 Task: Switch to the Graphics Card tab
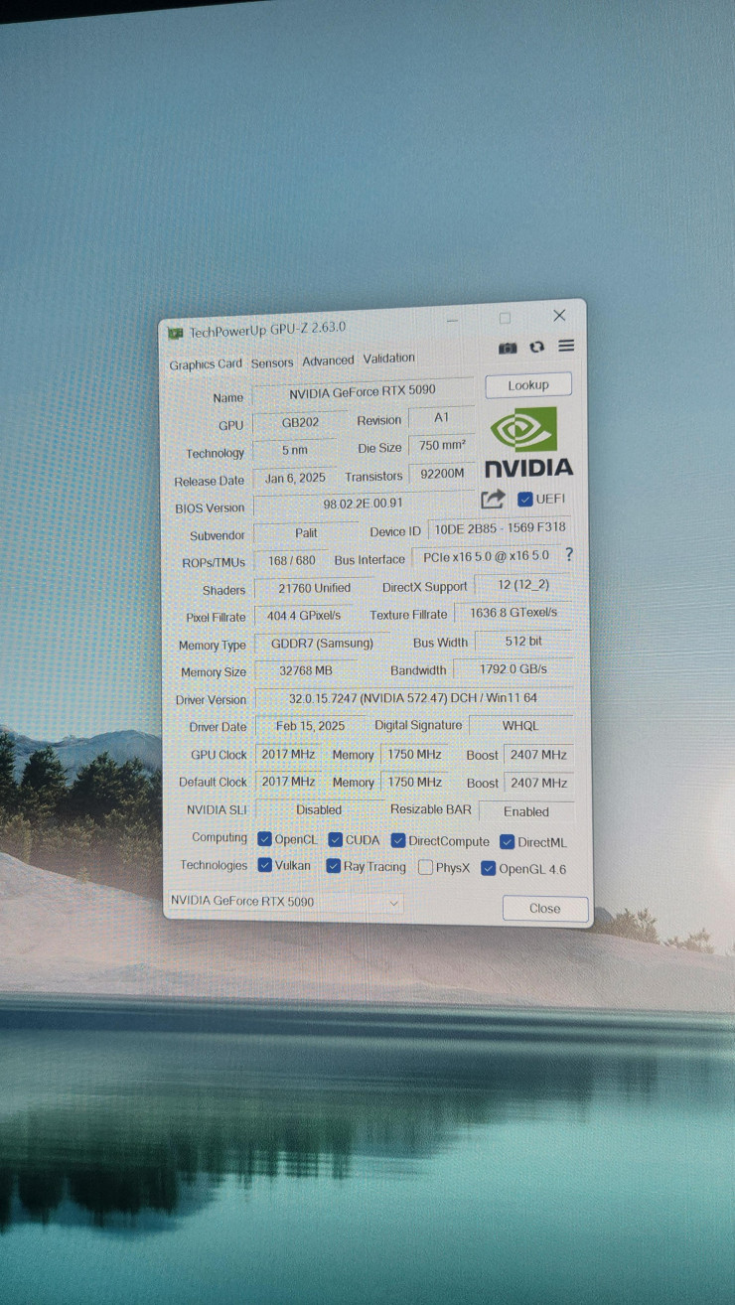pyautogui.click(x=206, y=364)
